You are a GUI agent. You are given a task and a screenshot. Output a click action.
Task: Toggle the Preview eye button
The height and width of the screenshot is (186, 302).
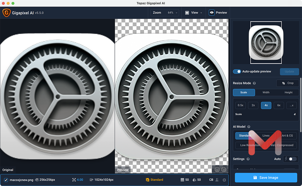211,13
